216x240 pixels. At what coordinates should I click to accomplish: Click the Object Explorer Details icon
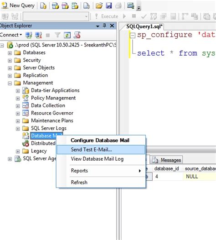[x=77, y=35]
